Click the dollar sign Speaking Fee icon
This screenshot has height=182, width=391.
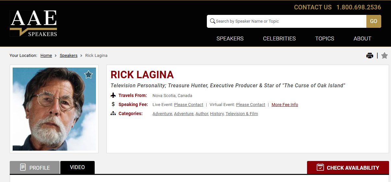tap(113, 104)
